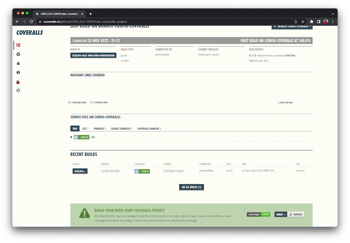Screen dimensions: 350x243
Task: Select the List tab
Action: click(x=85, y=128)
